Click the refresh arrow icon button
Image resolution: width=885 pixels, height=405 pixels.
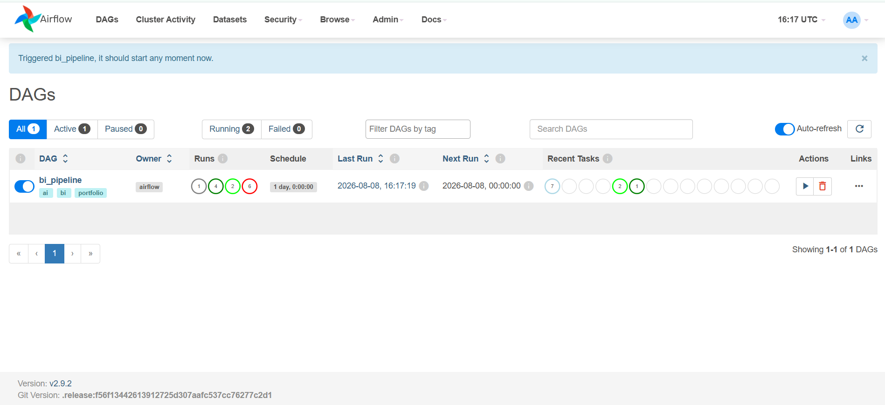click(x=859, y=129)
